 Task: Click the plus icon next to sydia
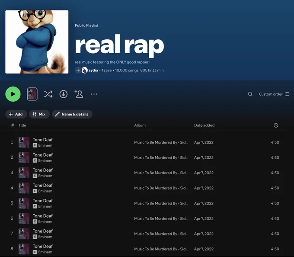tap(78, 71)
